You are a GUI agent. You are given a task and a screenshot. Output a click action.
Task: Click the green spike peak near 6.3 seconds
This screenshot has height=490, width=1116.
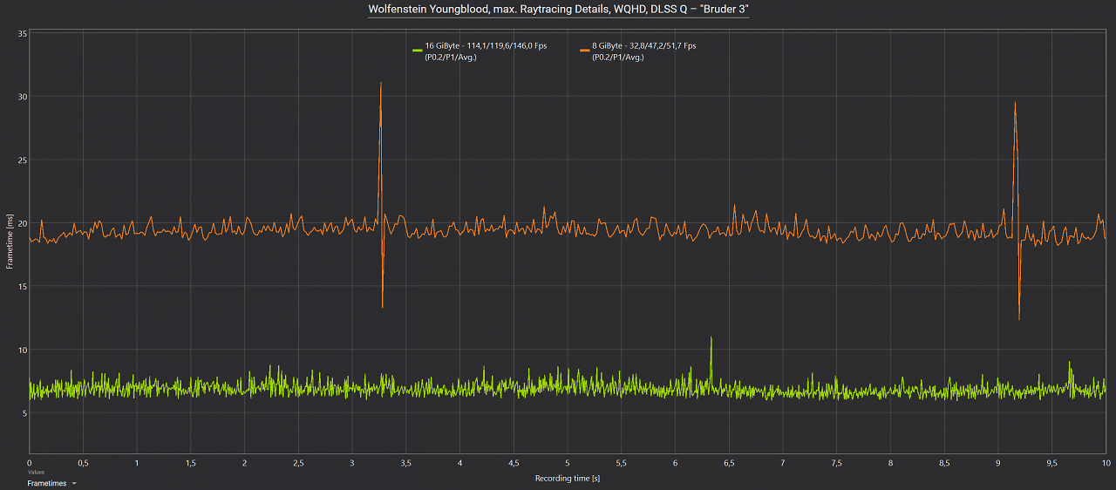click(x=711, y=337)
